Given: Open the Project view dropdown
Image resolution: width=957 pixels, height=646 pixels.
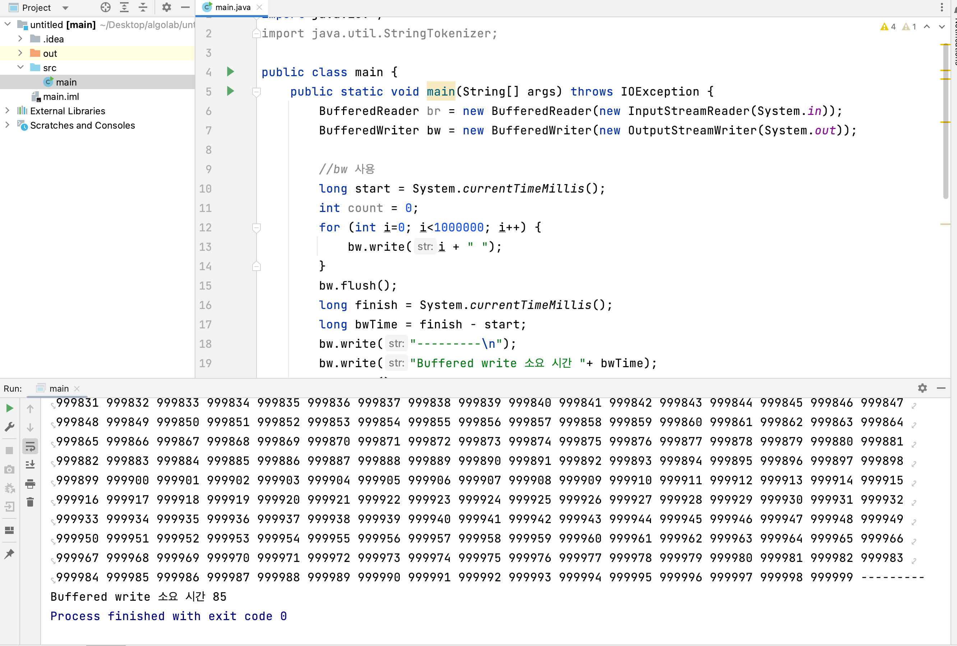Looking at the screenshot, I should (x=65, y=8).
